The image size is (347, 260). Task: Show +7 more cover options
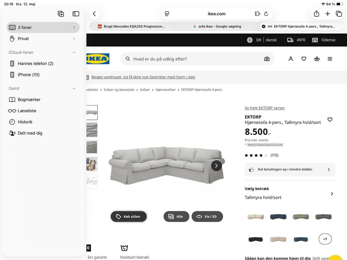click(325, 239)
